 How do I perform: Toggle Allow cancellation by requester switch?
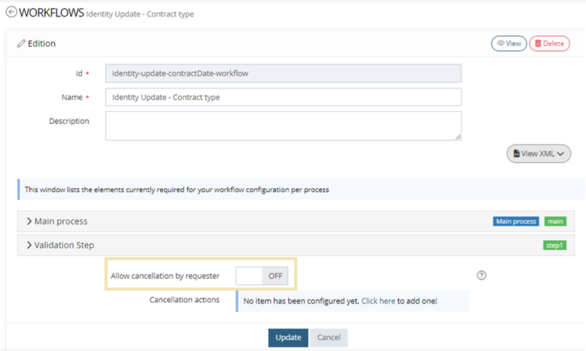tap(262, 276)
